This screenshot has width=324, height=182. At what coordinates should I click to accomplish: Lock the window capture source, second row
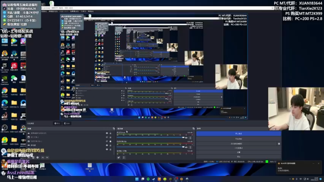coord(110,137)
